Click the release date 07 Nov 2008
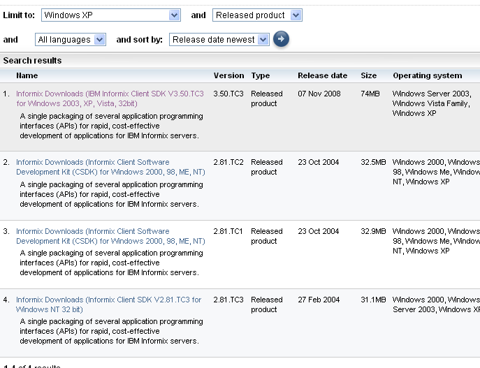Viewport: 480px width, 368px height. click(x=319, y=94)
